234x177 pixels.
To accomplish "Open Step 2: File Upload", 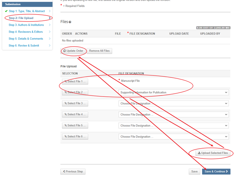I will (x=21, y=18).
